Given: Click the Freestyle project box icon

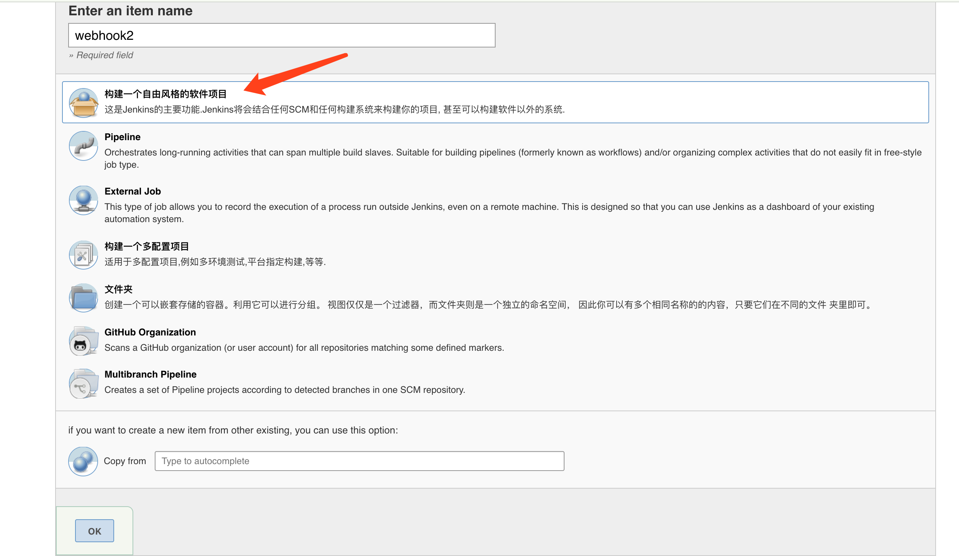Looking at the screenshot, I should [83, 103].
